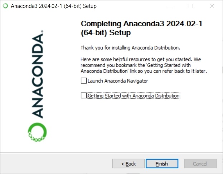Viewport: 223px width, 174px height.
Task: Click the separator line above the buttons
Action: [112, 153]
